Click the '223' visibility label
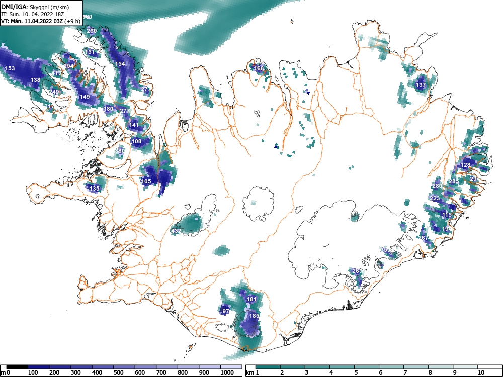Image resolution: width=503 pixels, height=377 pixels. click(435, 198)
